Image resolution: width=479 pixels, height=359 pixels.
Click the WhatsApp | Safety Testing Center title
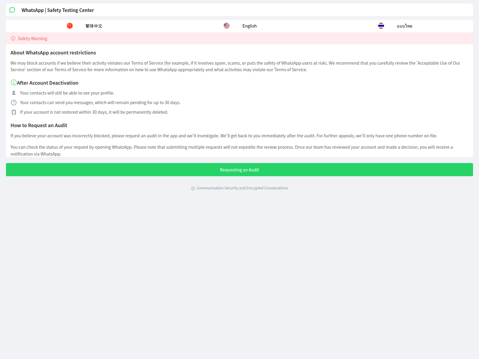coord(58,10)
